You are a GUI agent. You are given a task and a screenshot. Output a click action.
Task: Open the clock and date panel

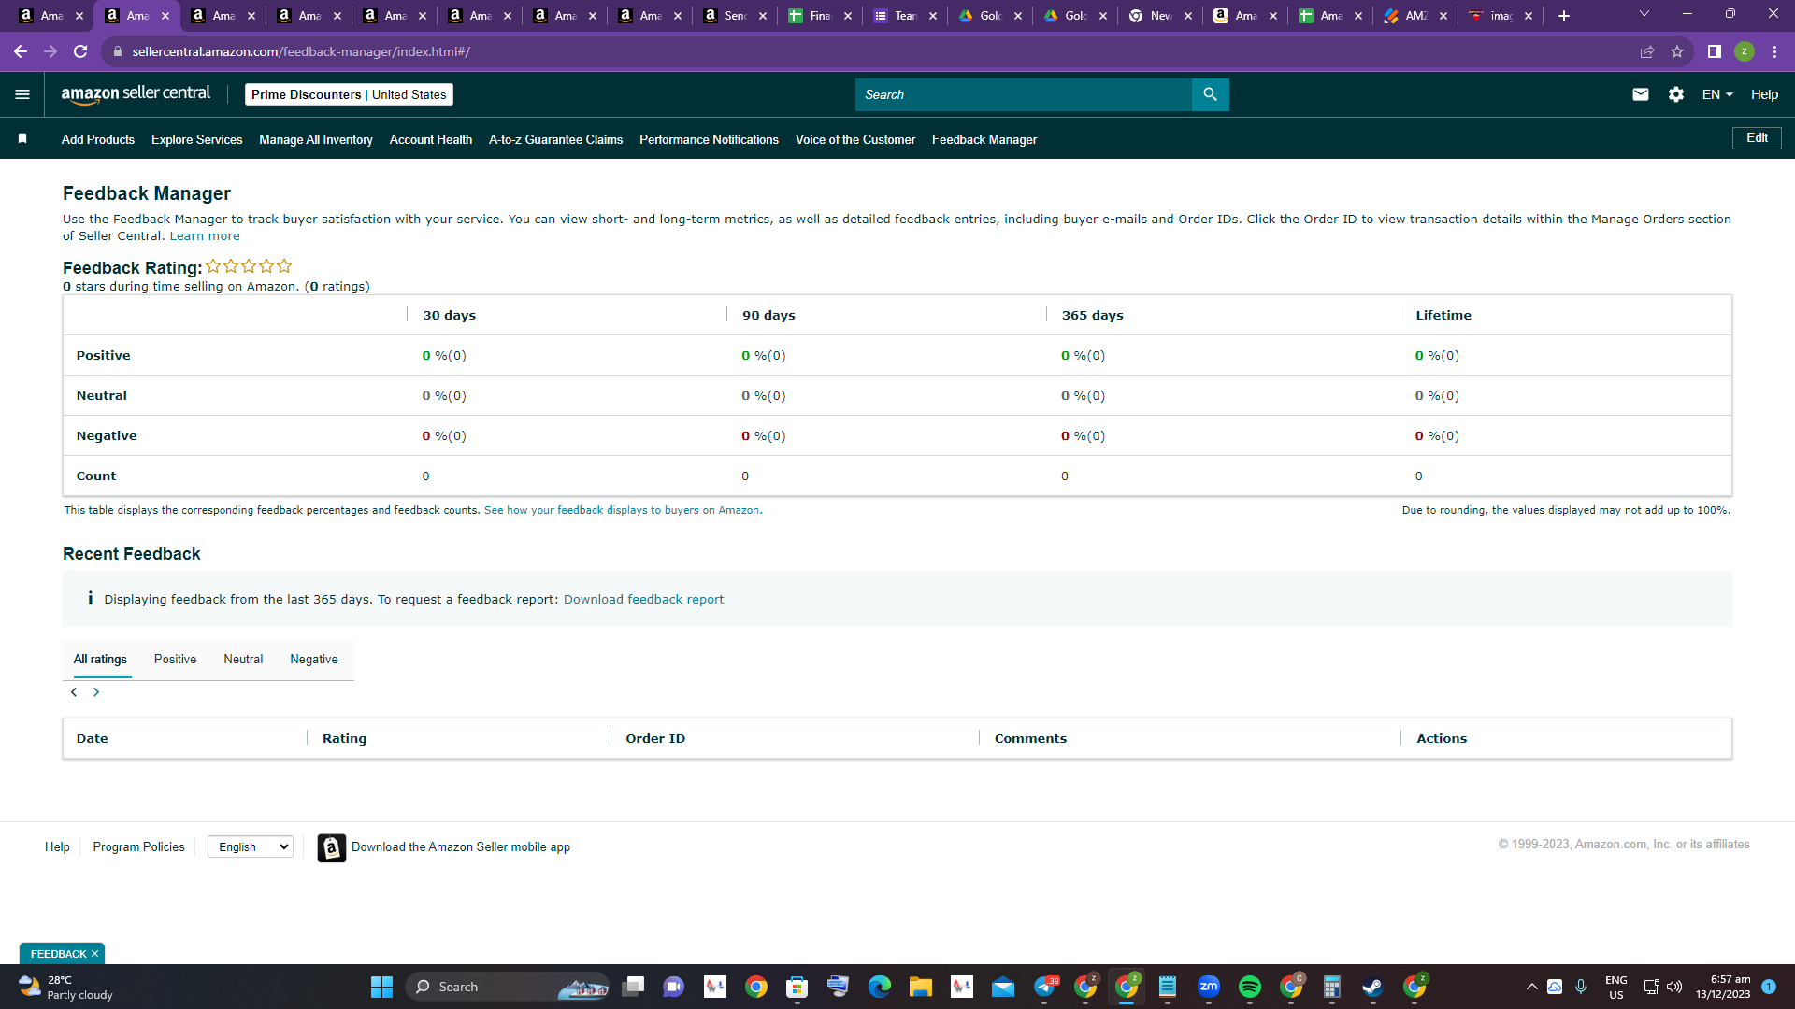(1723, 987)
